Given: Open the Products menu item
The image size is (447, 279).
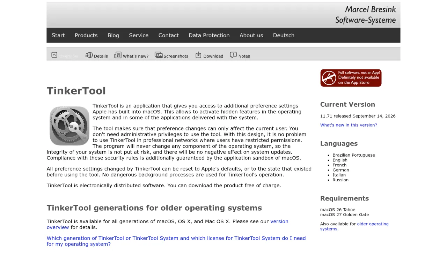Looking at the screenshot, I should [x=86, y=35].
